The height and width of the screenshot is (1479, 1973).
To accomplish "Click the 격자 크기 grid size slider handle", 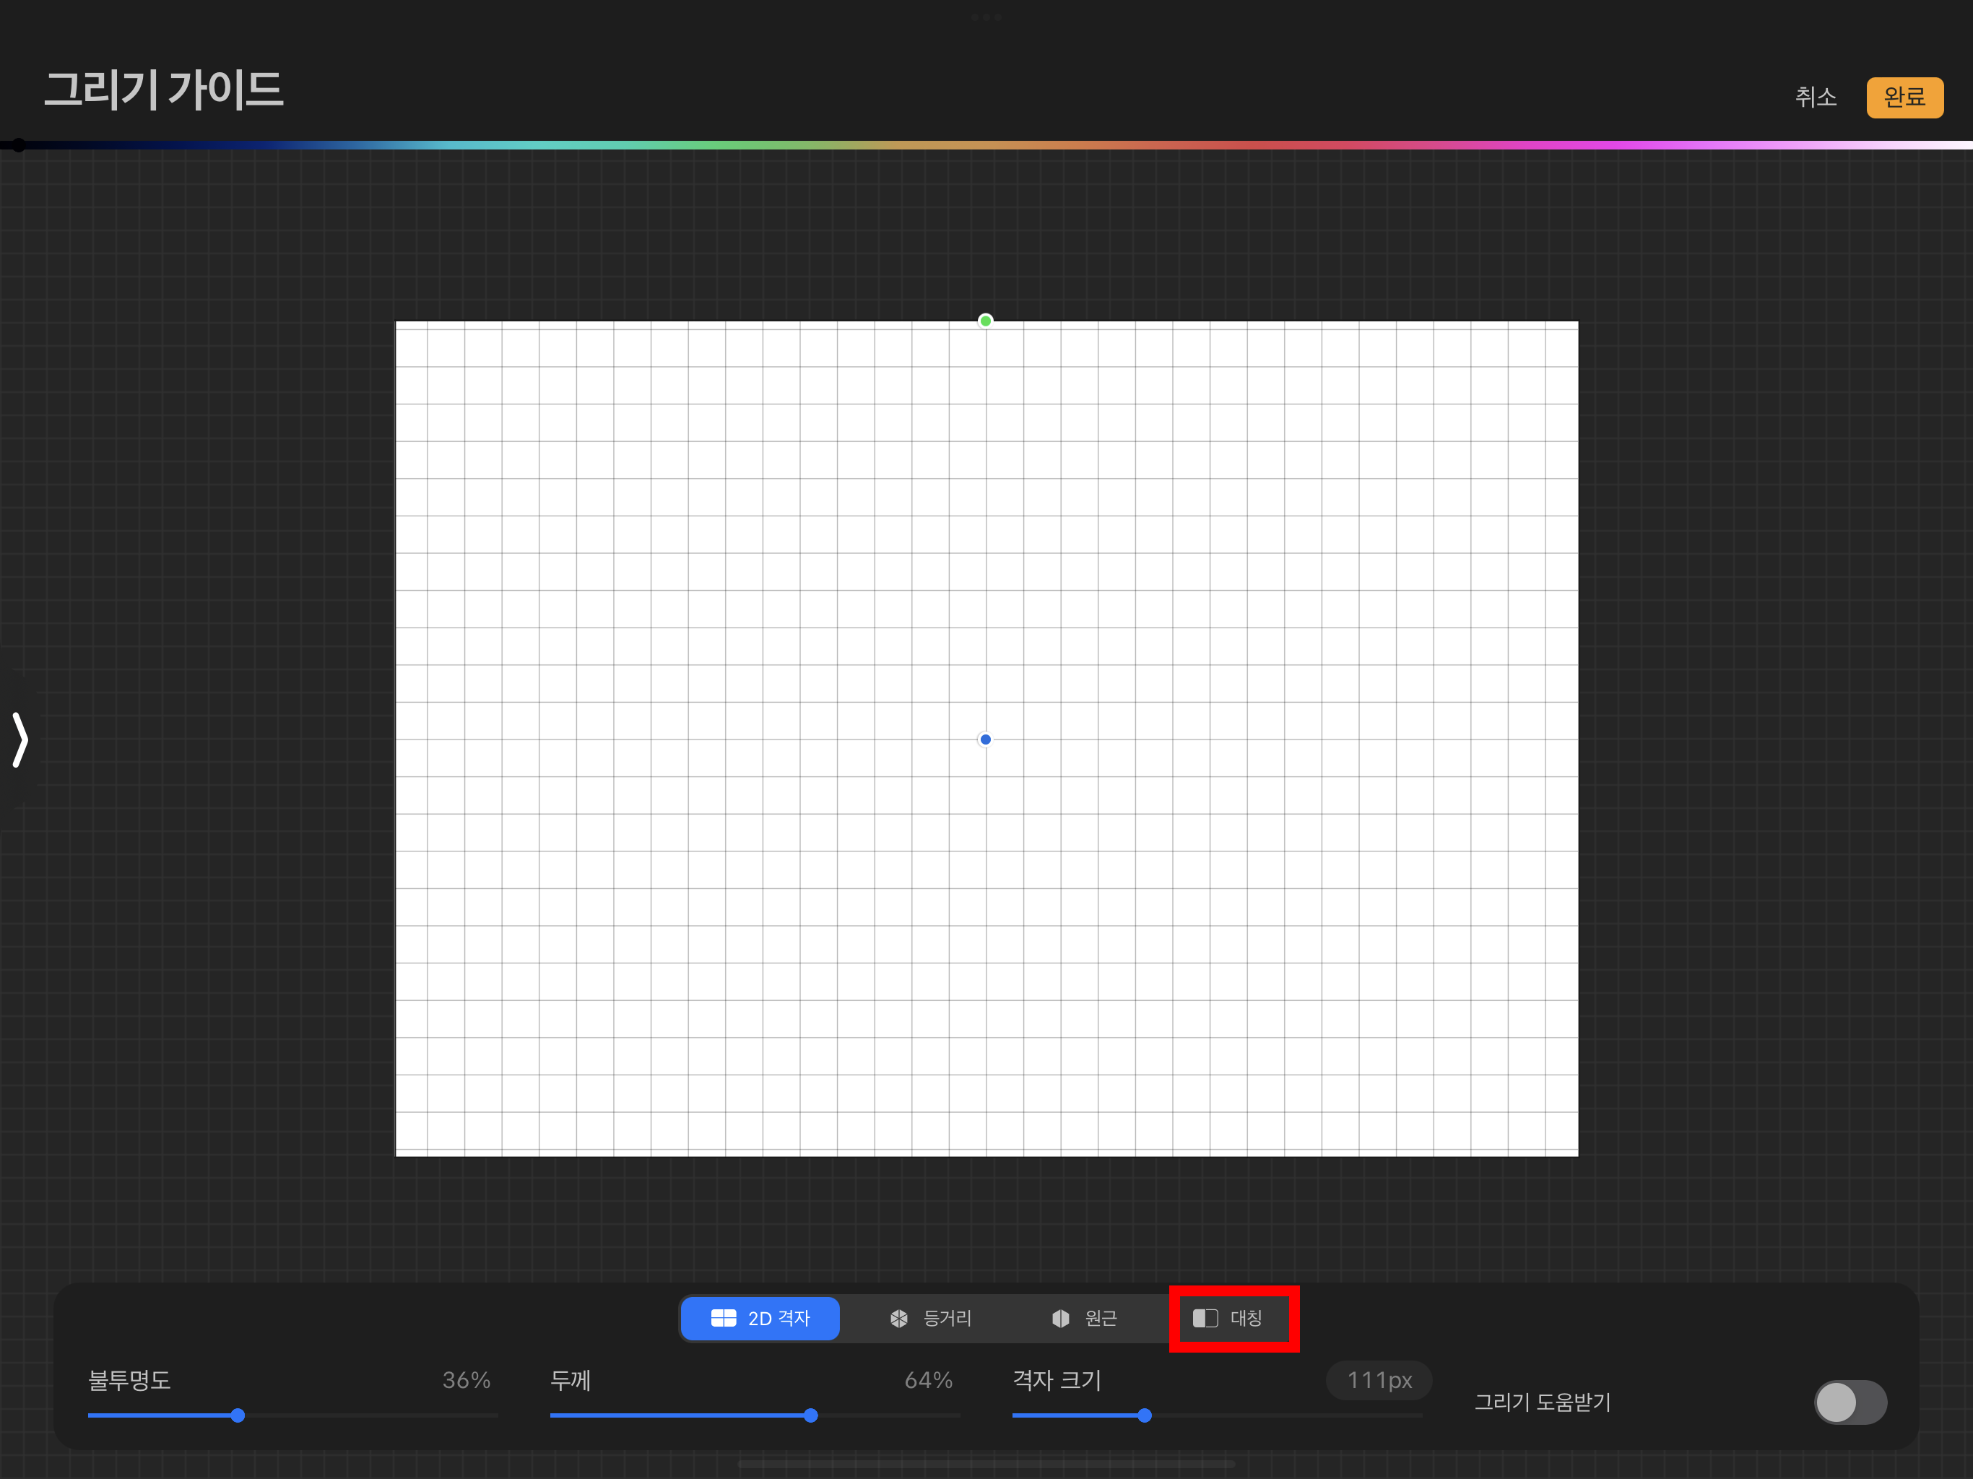I will click(x=1145, y=1415).
